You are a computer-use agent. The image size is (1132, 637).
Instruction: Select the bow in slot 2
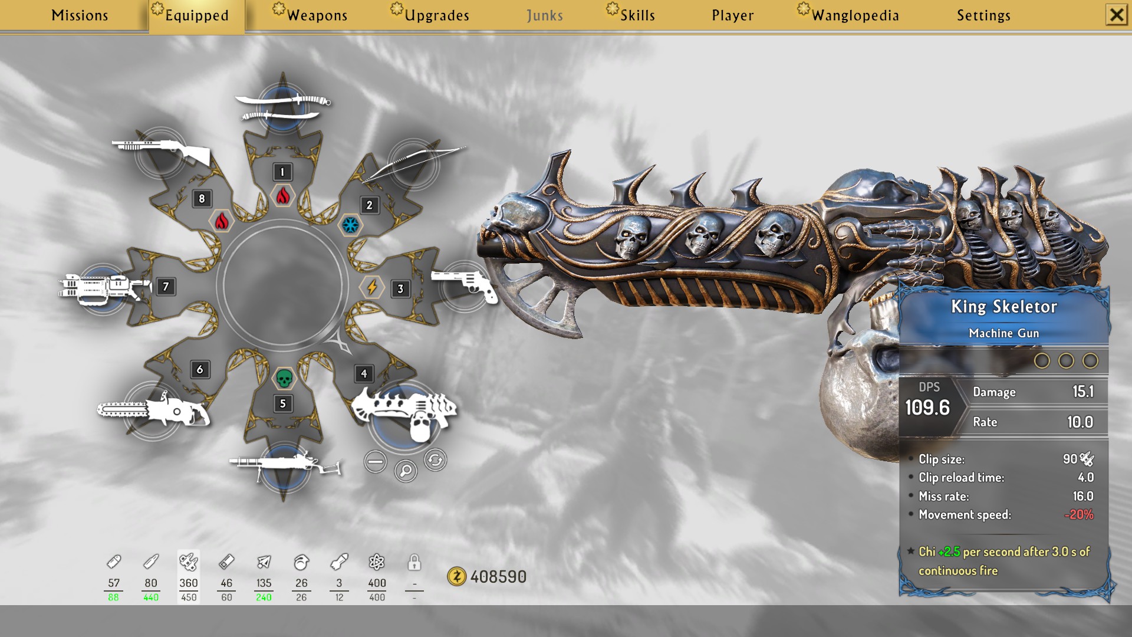coord(414,163)
